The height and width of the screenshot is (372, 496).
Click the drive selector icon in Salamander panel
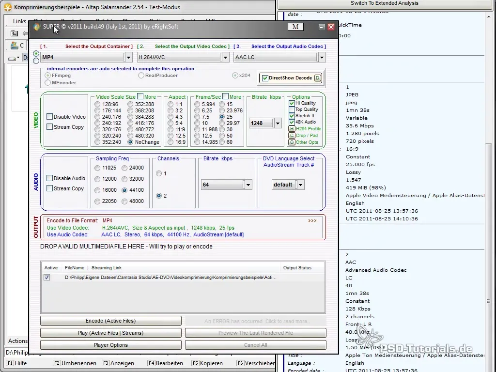click(12, 58)
